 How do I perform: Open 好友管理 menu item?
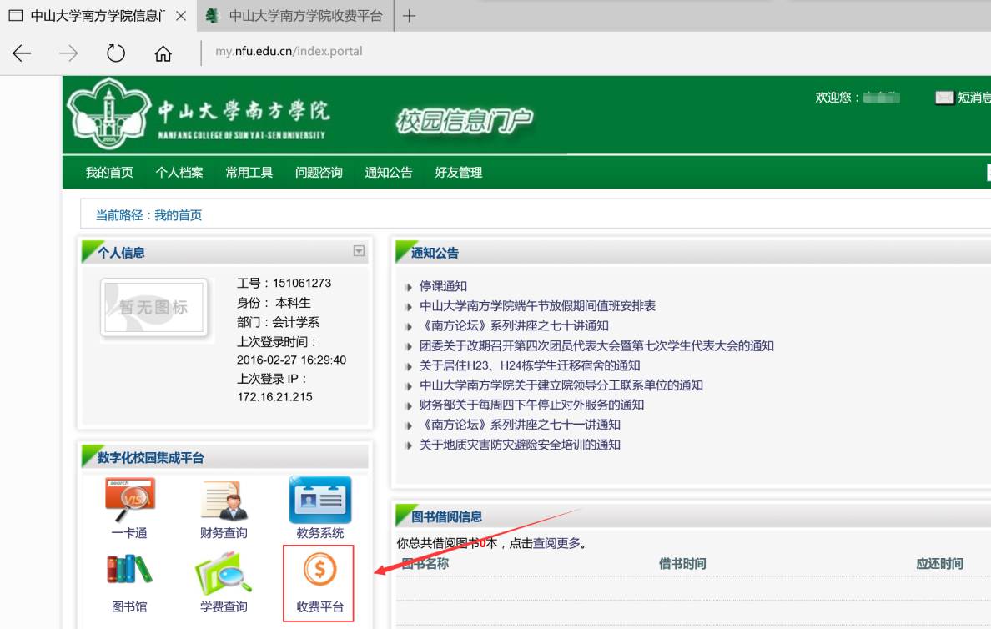459,173
